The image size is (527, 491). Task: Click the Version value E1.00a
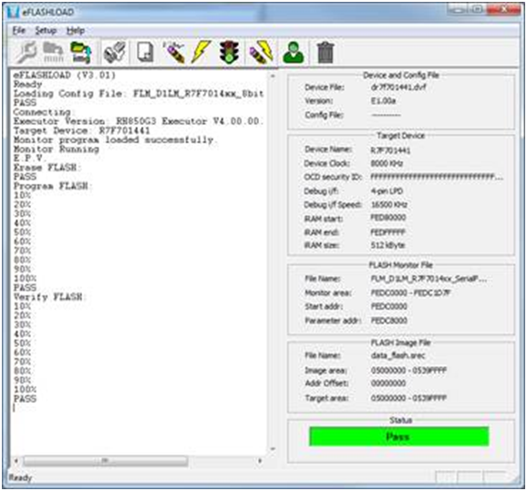coord(383,101)
